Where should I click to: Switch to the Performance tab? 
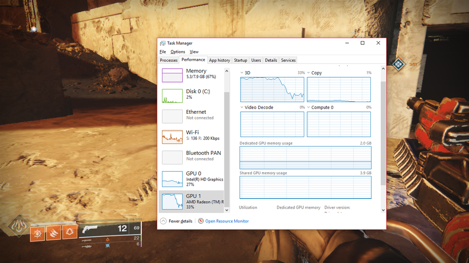coord(193,59)
